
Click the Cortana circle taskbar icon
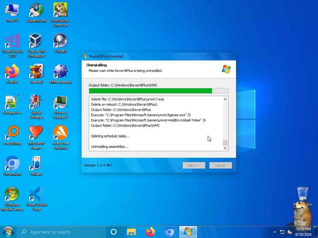pos(114,232)
